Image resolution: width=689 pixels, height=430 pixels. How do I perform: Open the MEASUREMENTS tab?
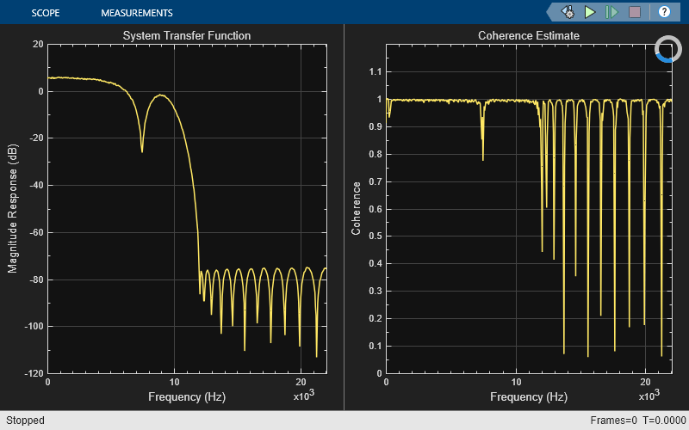click(x=136, y=13)
